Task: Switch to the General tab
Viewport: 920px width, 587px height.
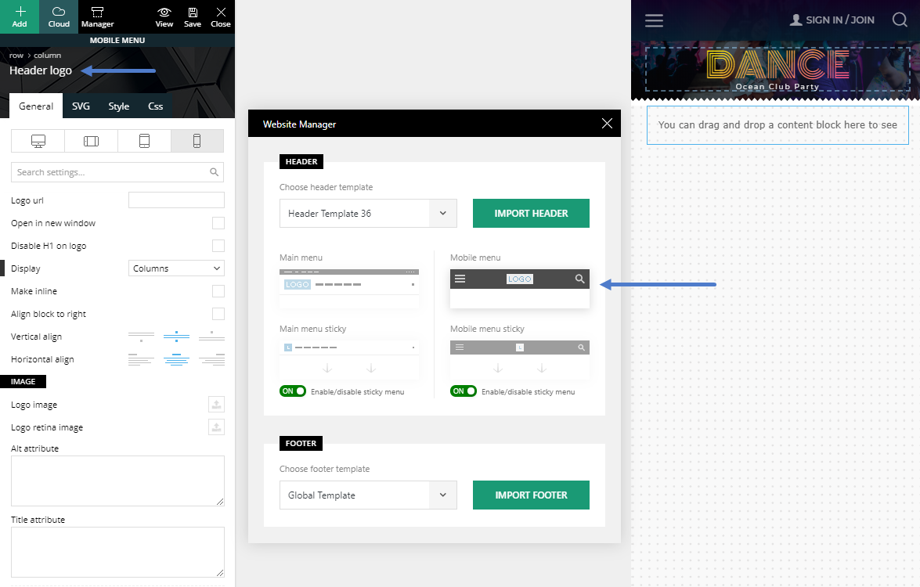Action: [36, 106]
